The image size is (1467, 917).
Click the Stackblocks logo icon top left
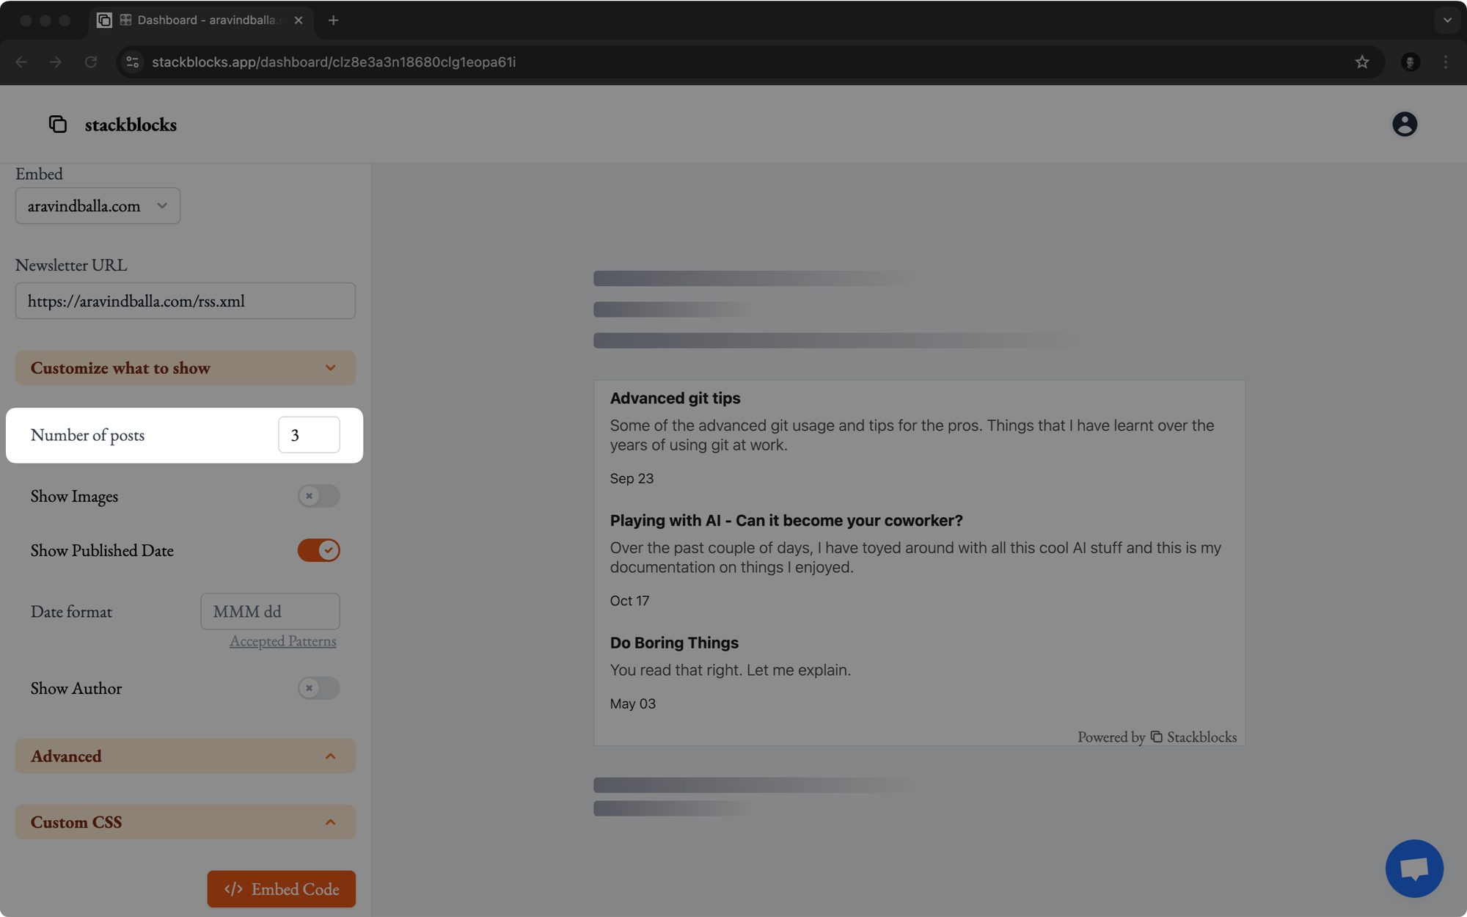point(57,123)
